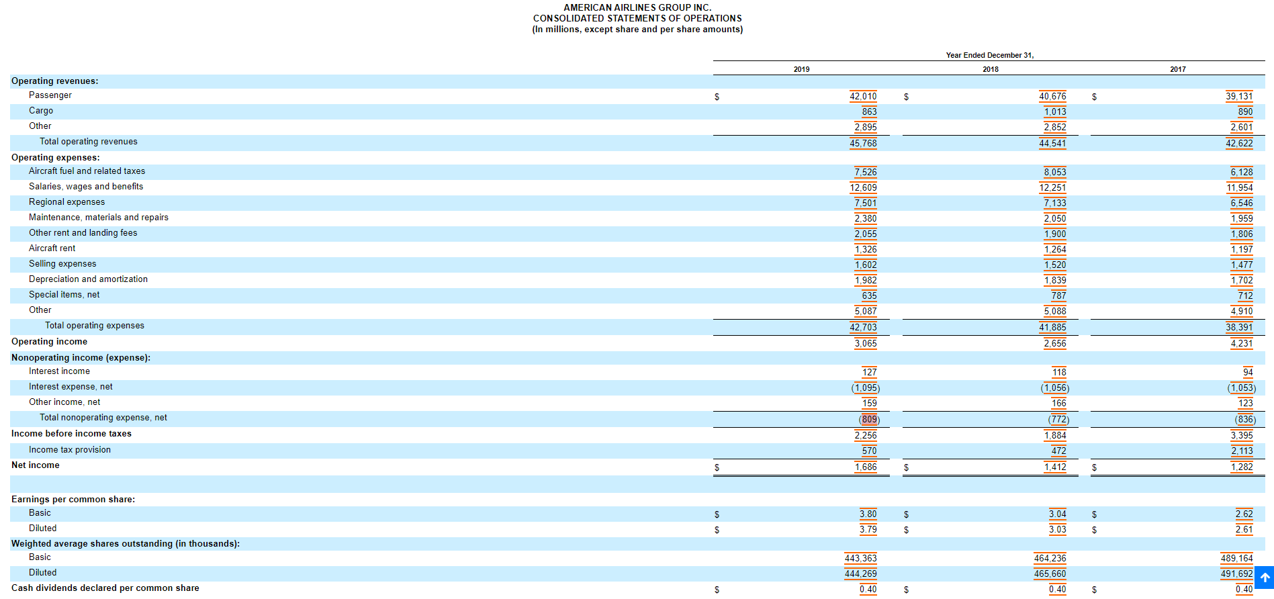
Task: Click 2018 Passenger revenue 40,676
Action: (x=1052, y=97)
